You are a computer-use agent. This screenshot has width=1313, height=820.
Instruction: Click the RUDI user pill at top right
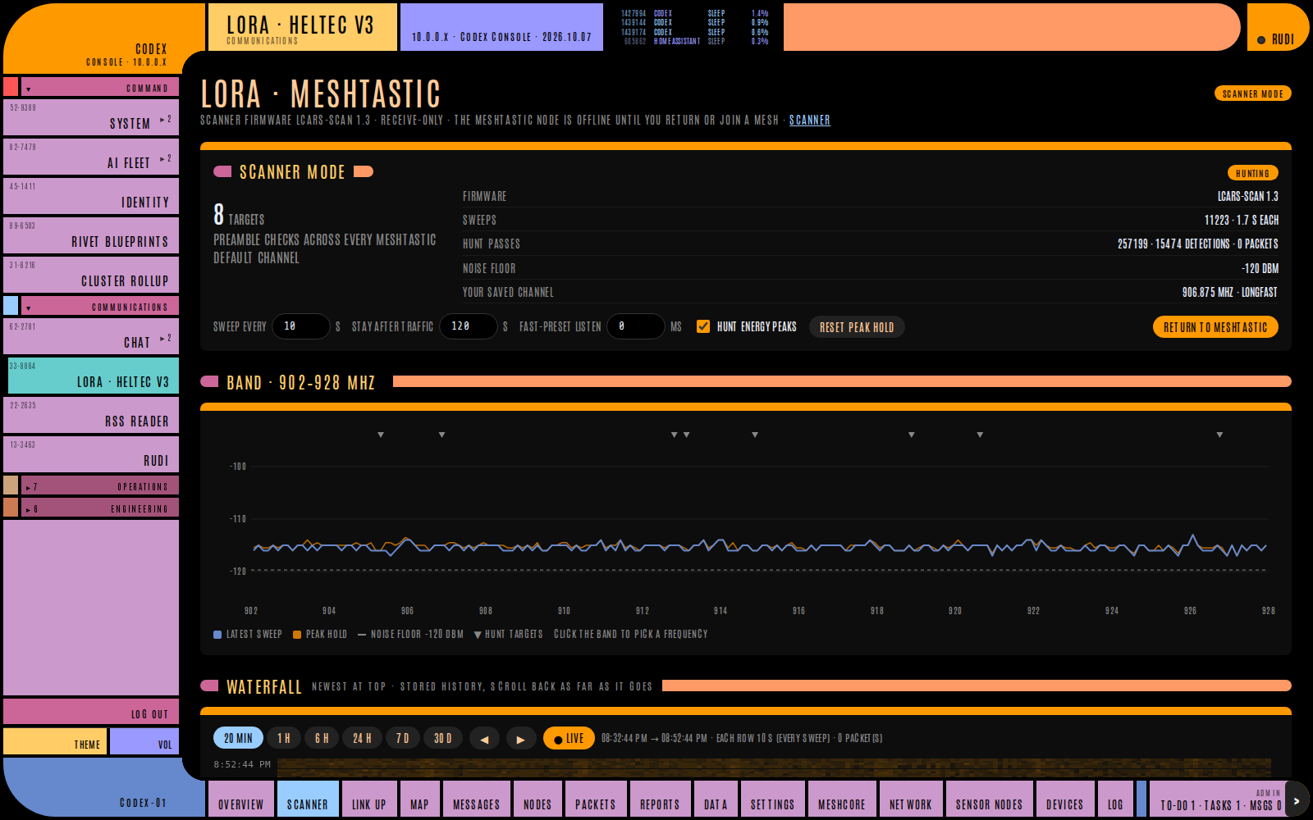tap(1278, 27)
